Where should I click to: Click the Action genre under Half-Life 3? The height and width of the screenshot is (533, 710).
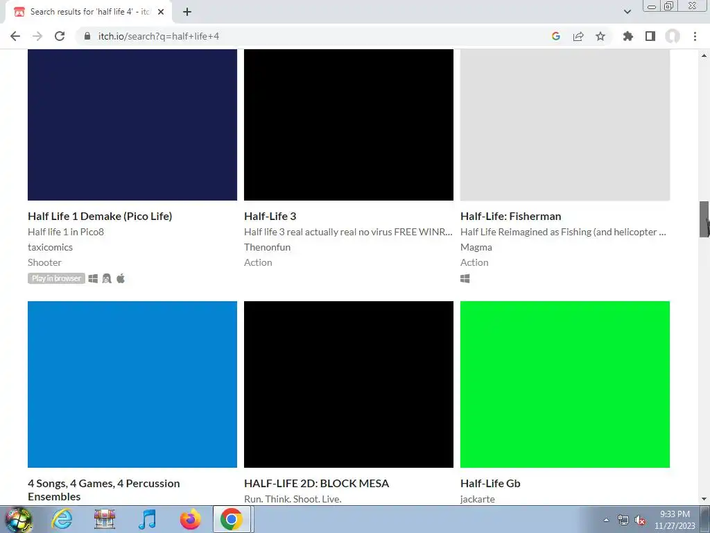coord(258,262)
